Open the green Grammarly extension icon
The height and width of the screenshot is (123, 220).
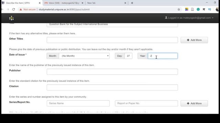198,9
